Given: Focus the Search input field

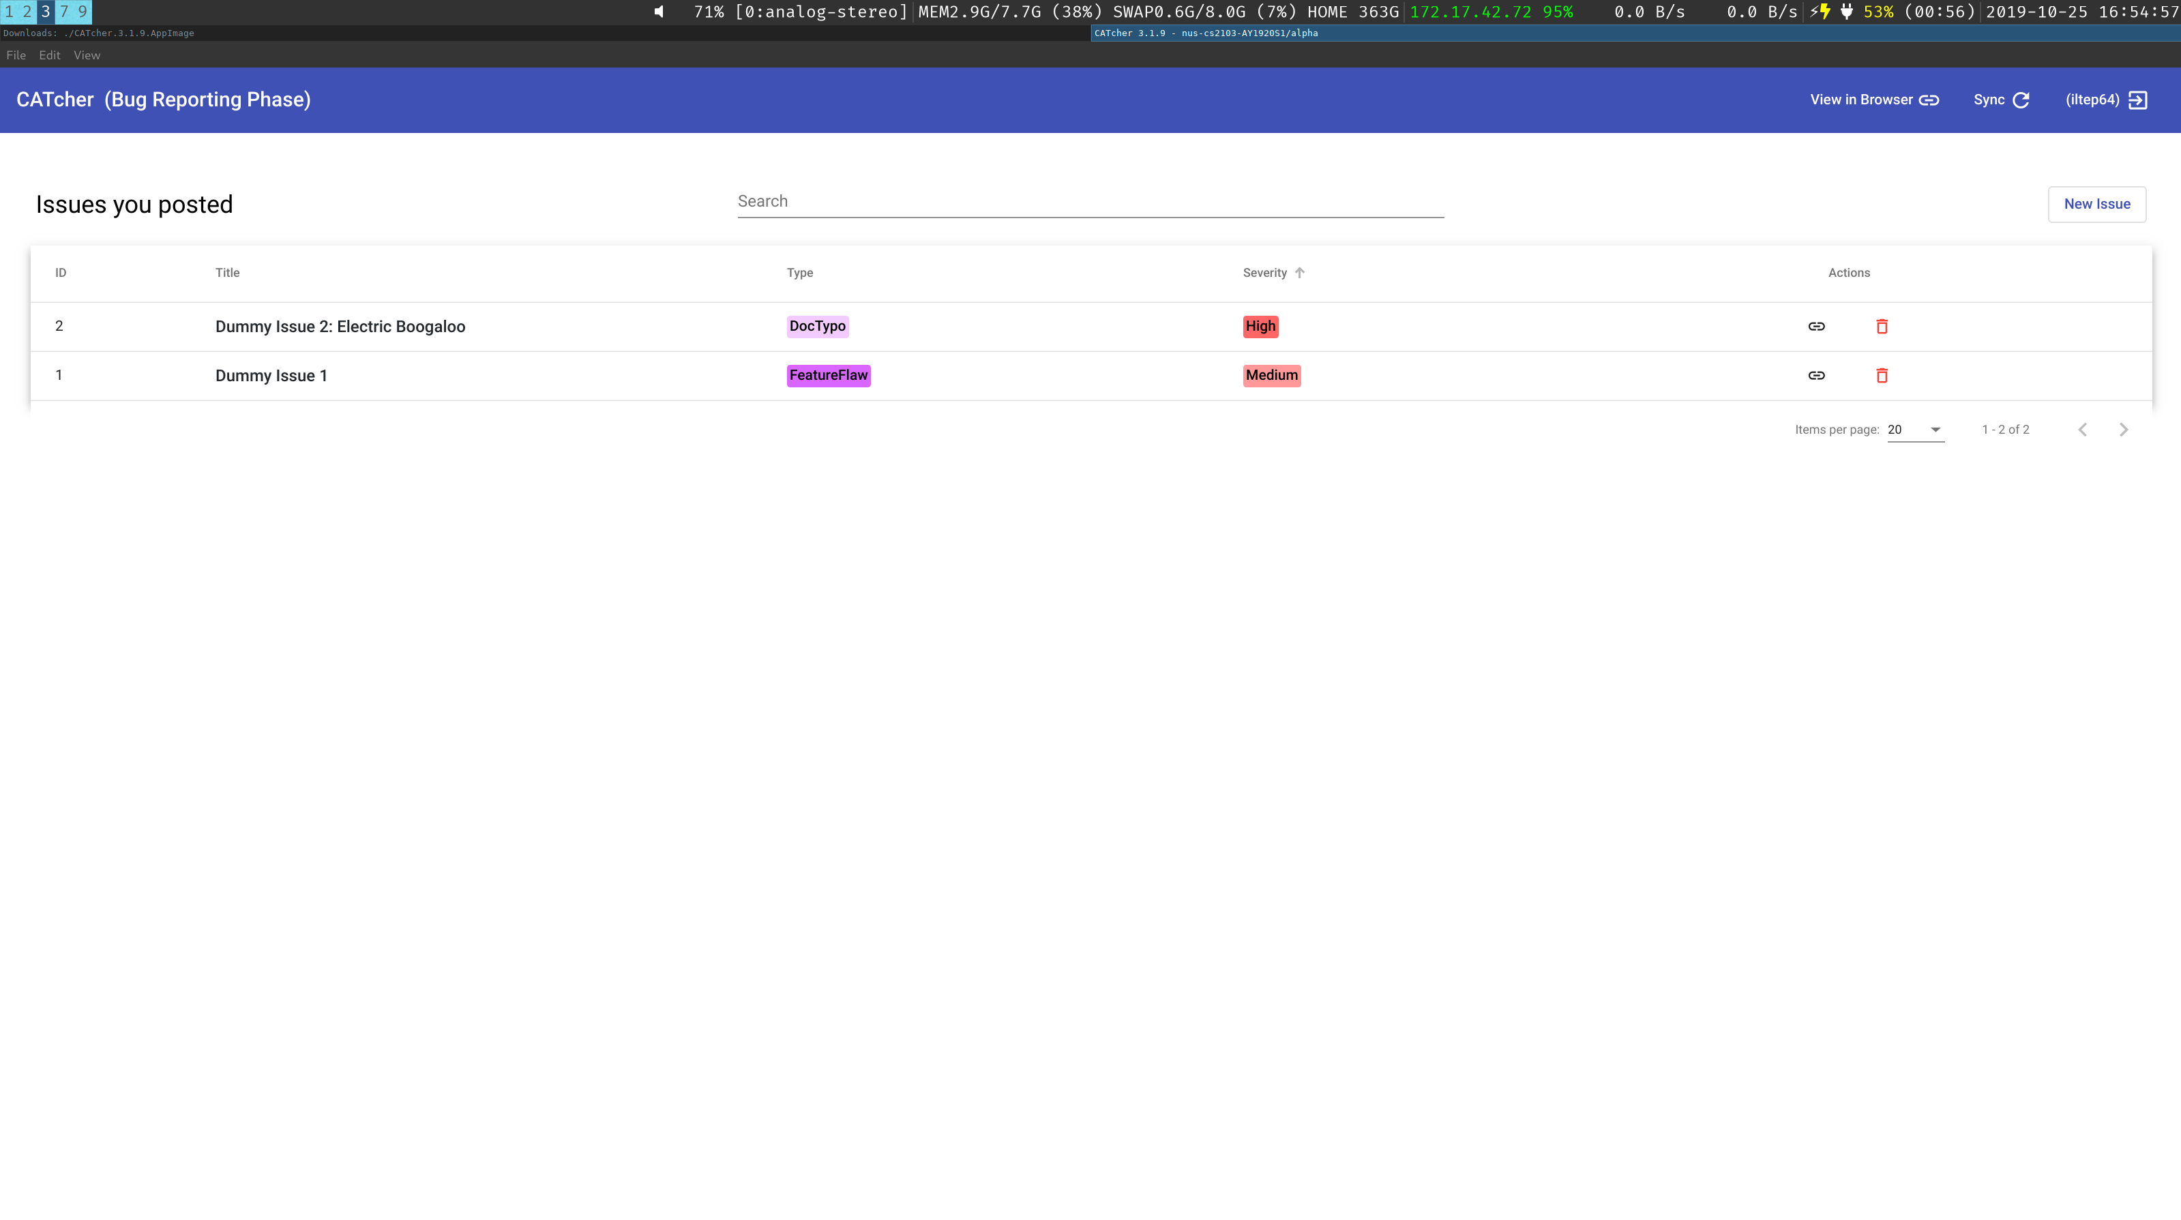Looking at the screenshot, I should (x=1090, y=201).
